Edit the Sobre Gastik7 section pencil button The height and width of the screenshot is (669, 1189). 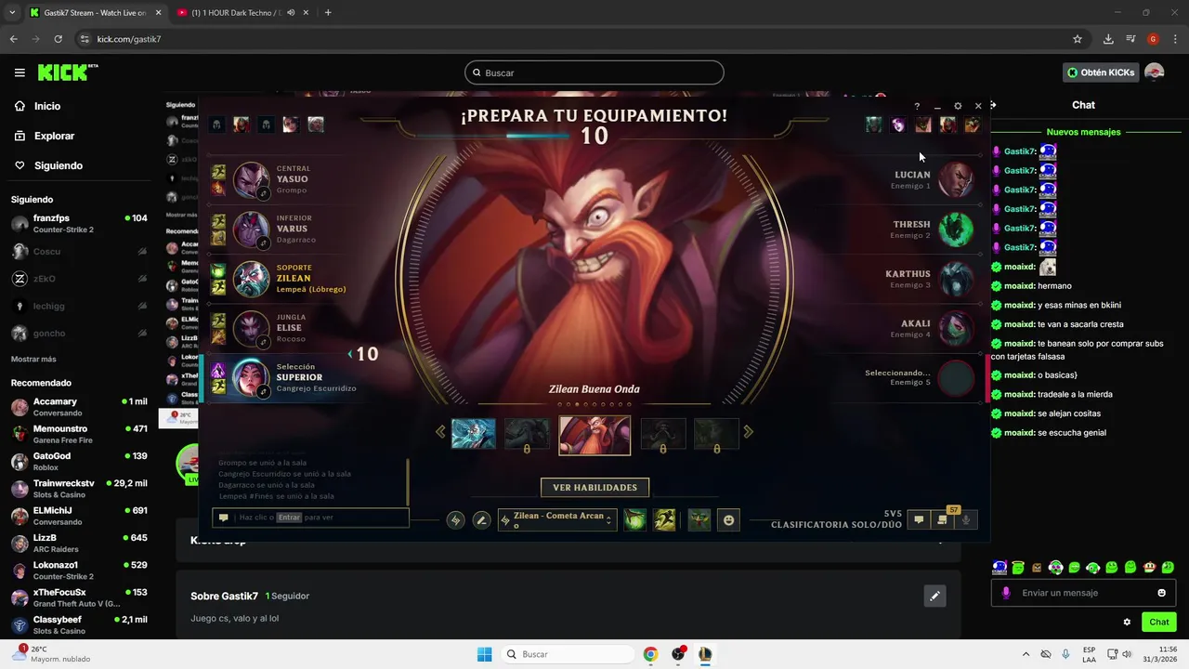tap(934, 596)
